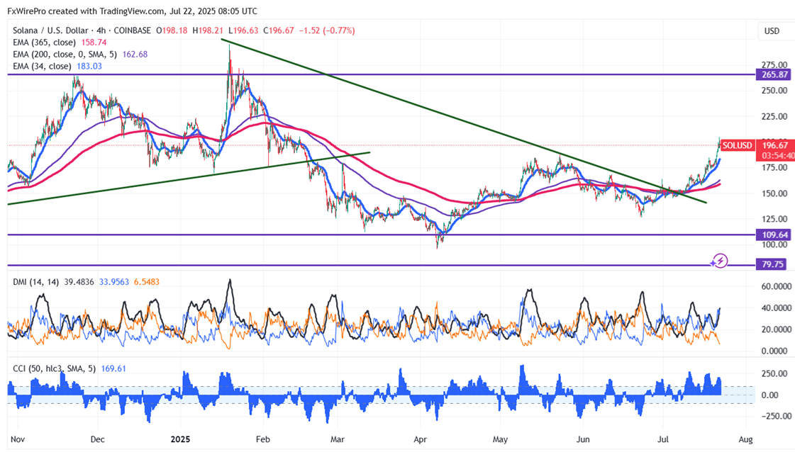Viewport: 795px width, 457px height.
Task: Click the Jun label on time axis
Action: tap(583, 439)
